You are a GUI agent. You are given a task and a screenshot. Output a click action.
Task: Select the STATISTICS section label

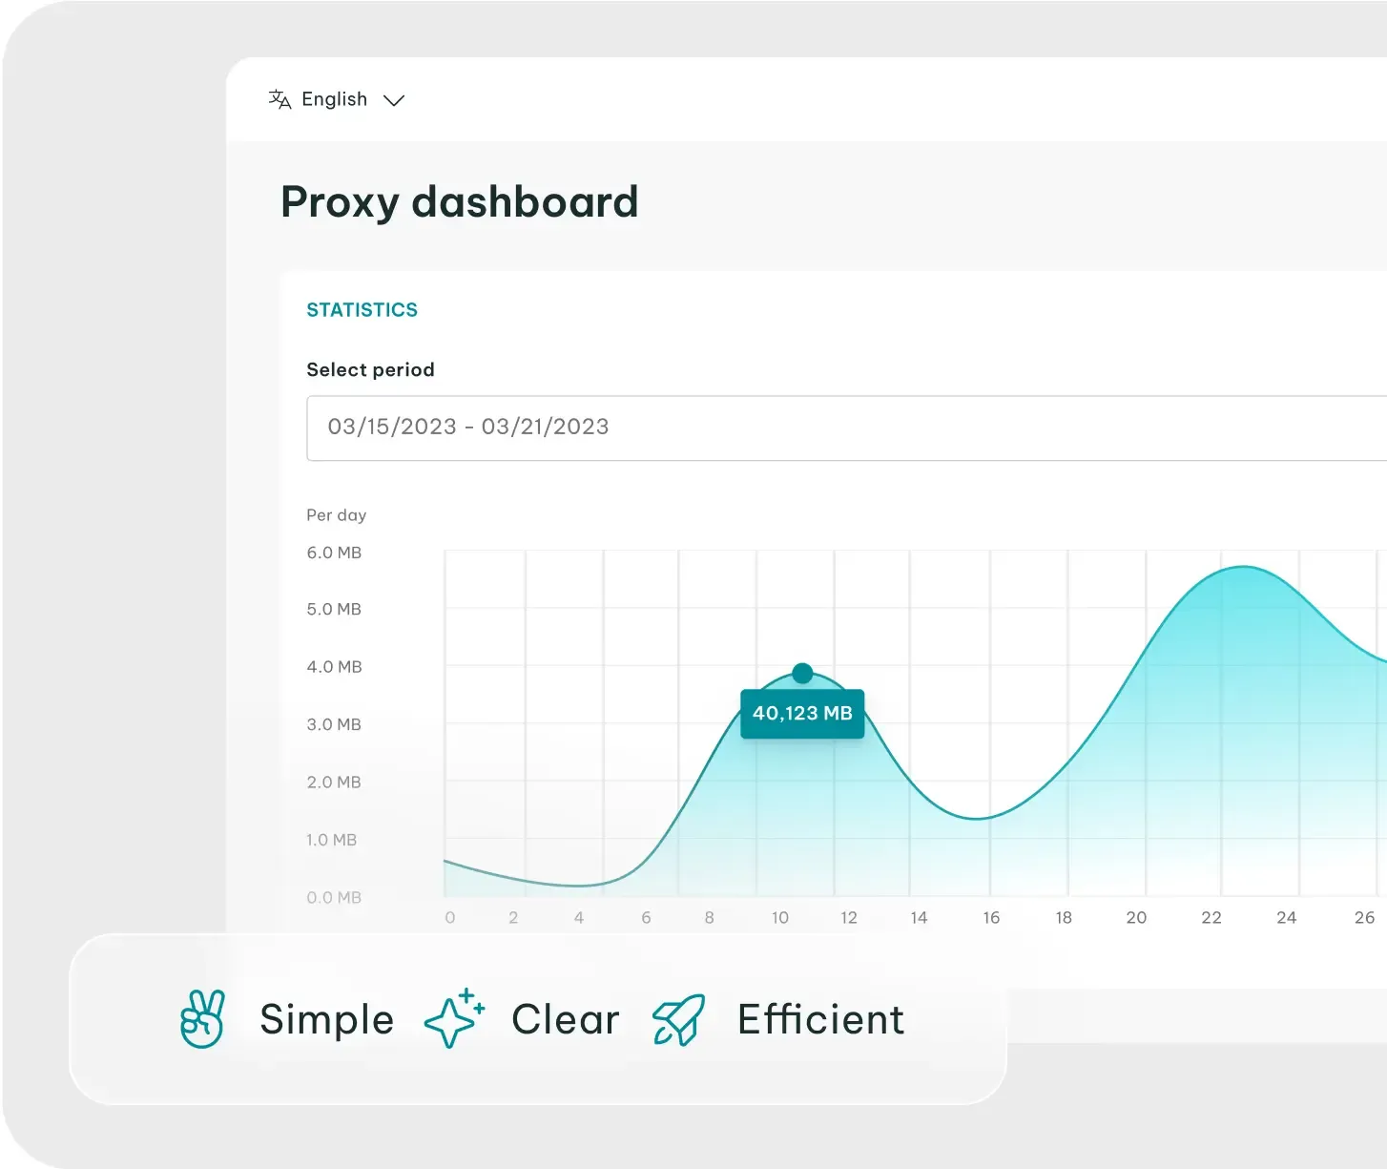point(362,310)
